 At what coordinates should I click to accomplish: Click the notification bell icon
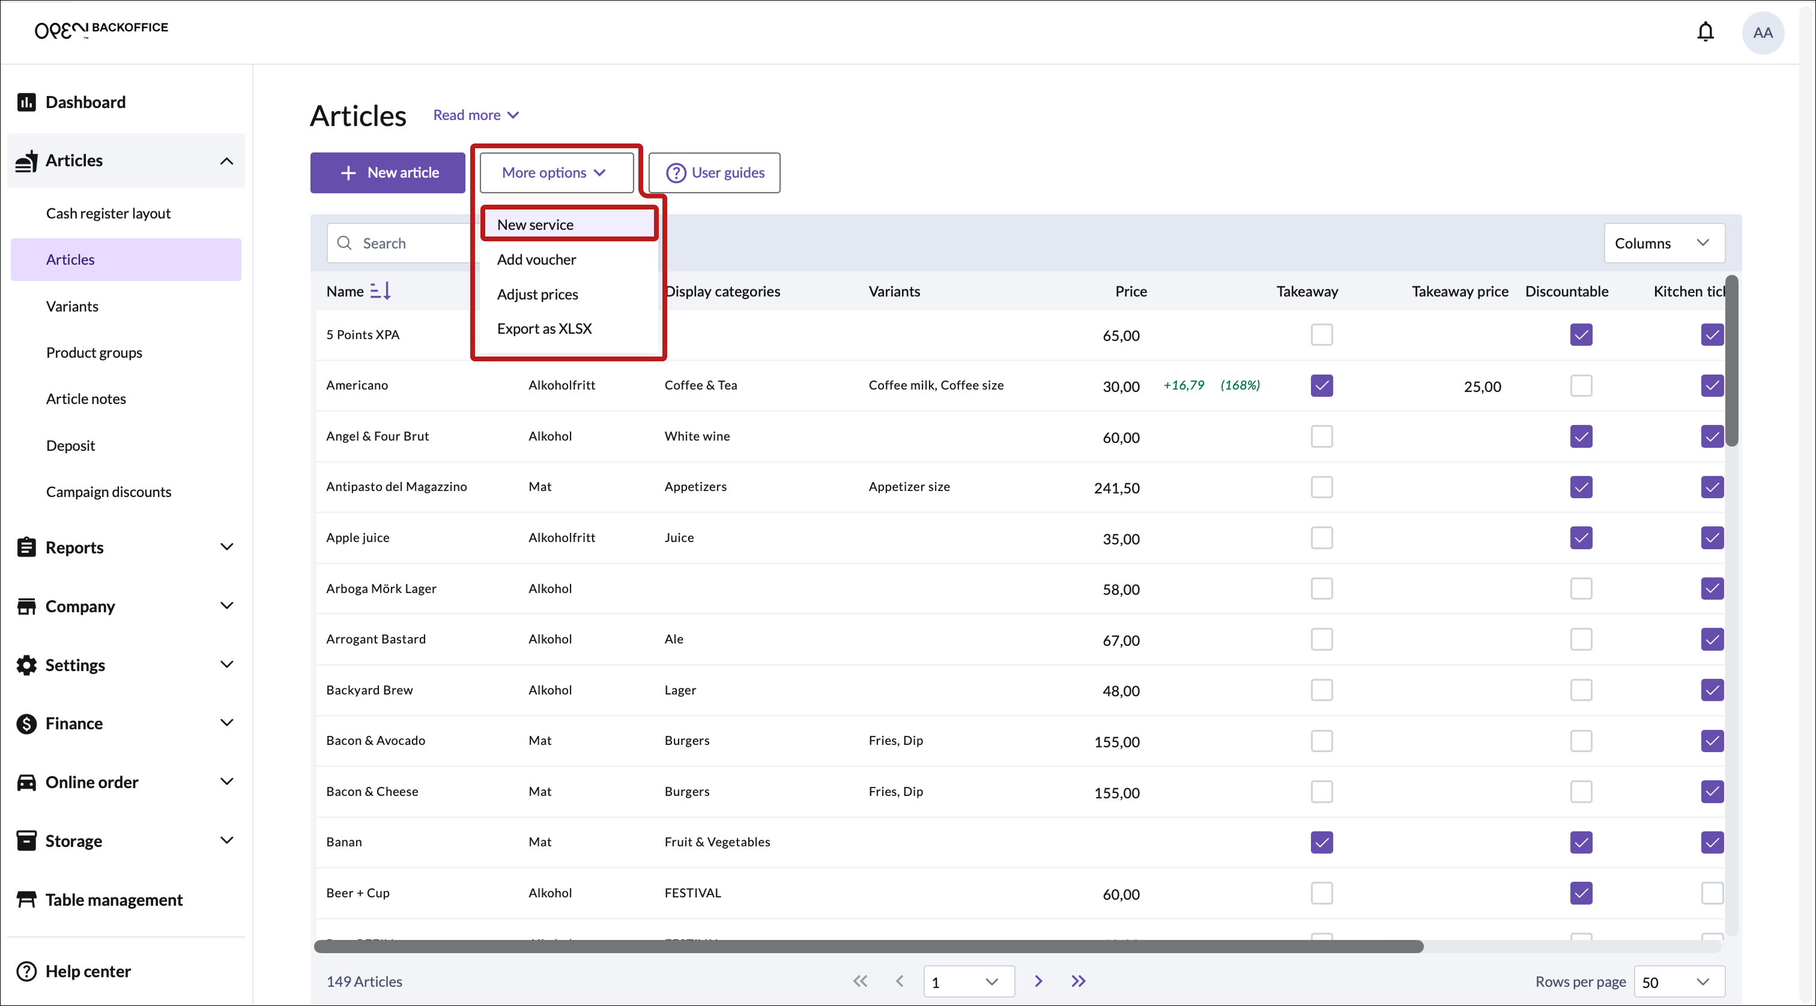pyautogui.click(x=1705, y=32)
